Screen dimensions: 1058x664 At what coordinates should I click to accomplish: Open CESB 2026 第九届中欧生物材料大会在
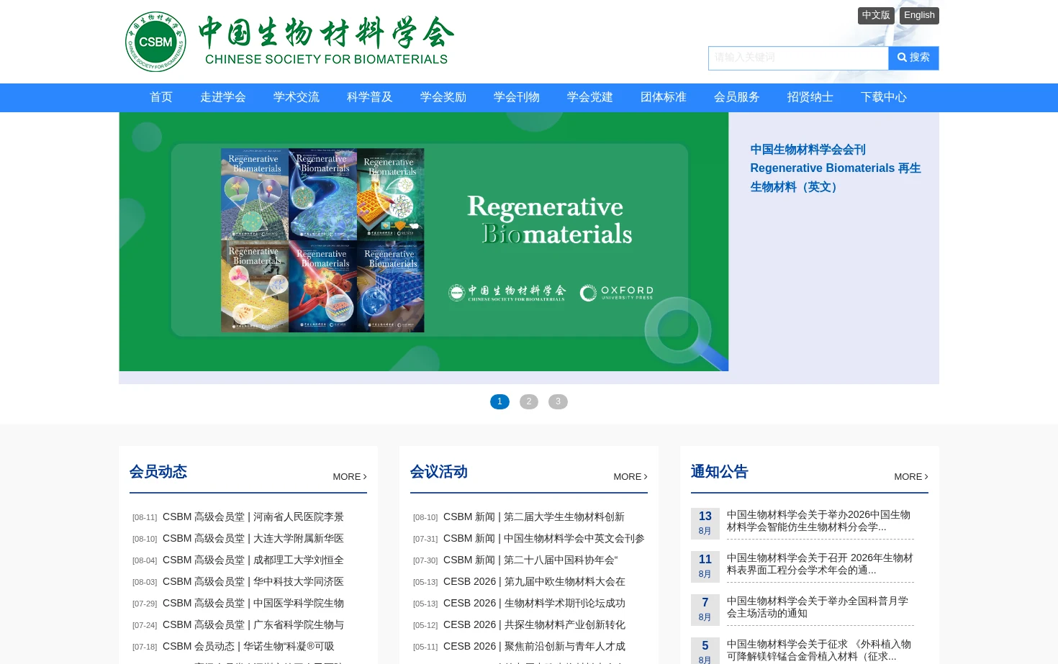(x=534, y=581)
